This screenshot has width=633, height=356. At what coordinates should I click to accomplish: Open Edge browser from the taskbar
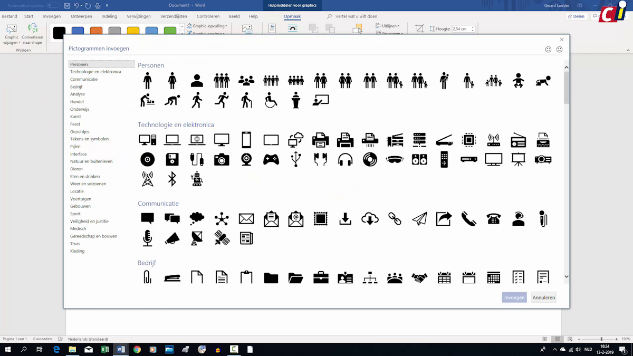click(x=56, y=349)
